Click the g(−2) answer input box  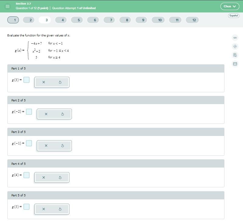coord(29,111)
